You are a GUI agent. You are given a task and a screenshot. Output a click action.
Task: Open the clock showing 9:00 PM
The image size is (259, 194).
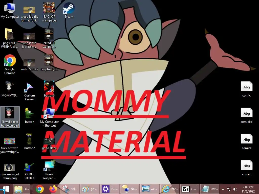(x=248, y=189)
